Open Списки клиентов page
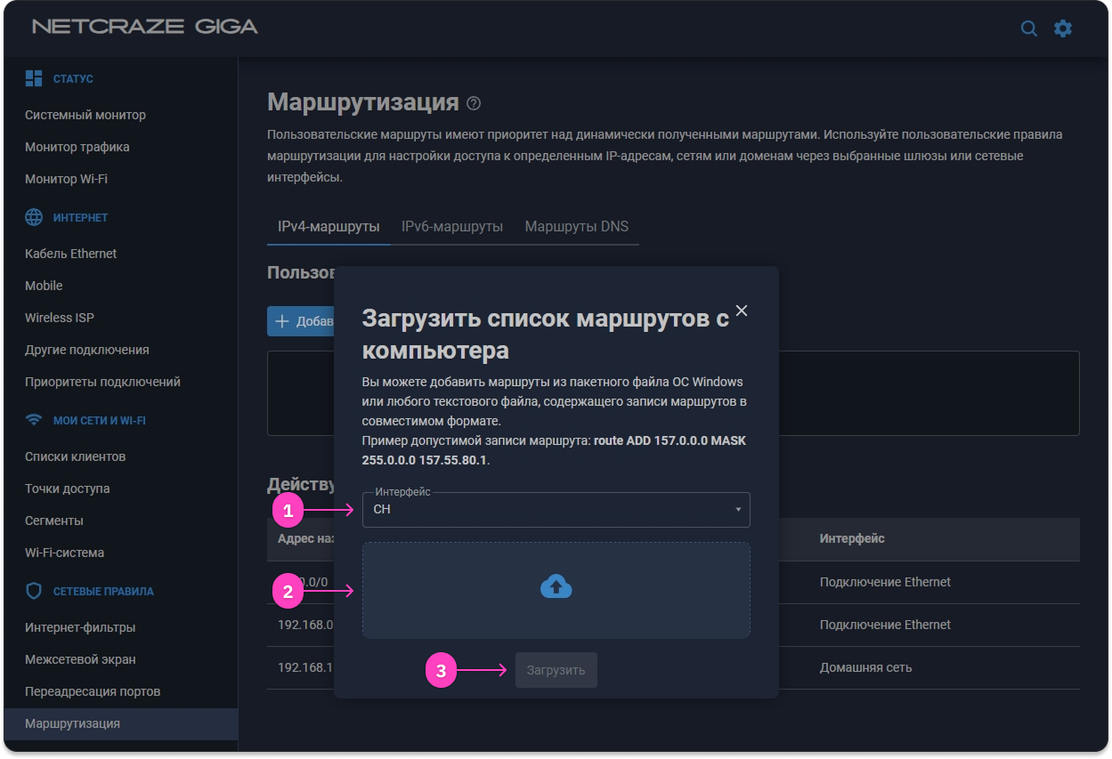The height and width of the screenshot is (759, 1112). (x=76, y=456)
